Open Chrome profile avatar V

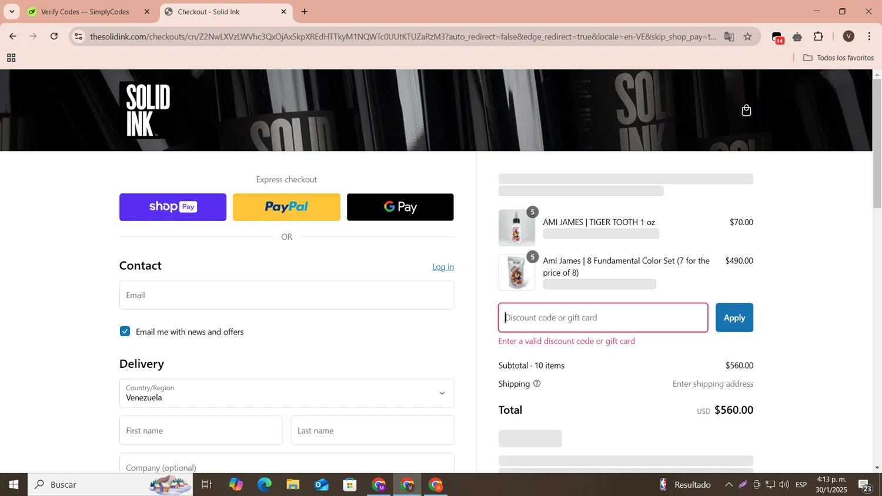tap(848, 36)
